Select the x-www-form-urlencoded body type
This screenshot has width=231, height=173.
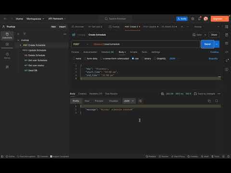point(115,59)
